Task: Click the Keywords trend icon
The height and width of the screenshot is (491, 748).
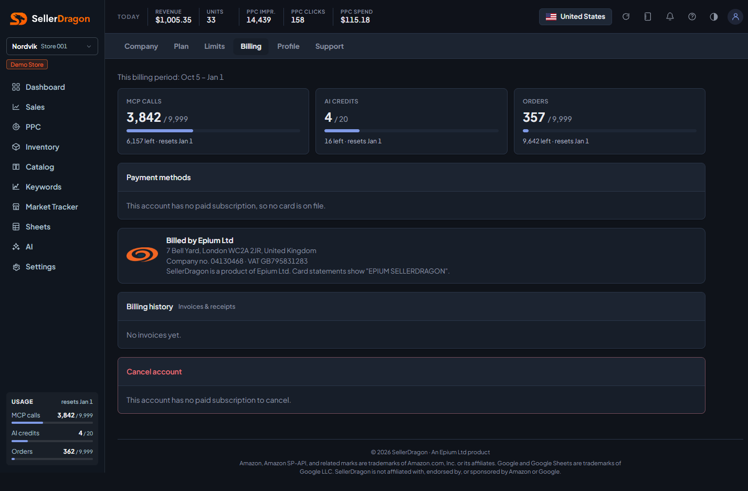Action: [16, 187]
